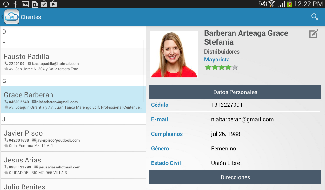Tap the Distribuidores text
The image size is (325, 190).
pos(222,52)
